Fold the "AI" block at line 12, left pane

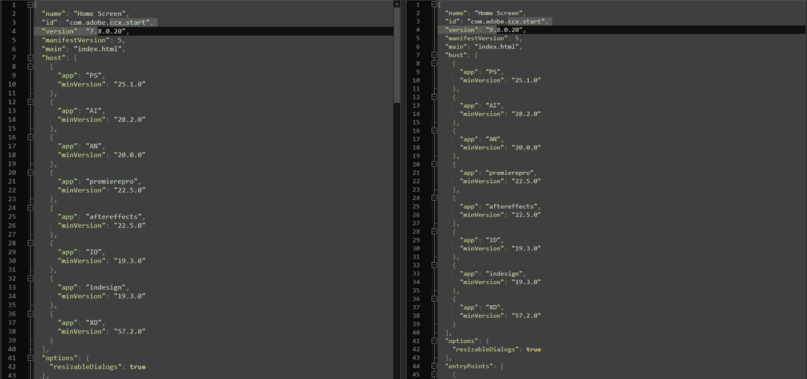coord(30,102)
